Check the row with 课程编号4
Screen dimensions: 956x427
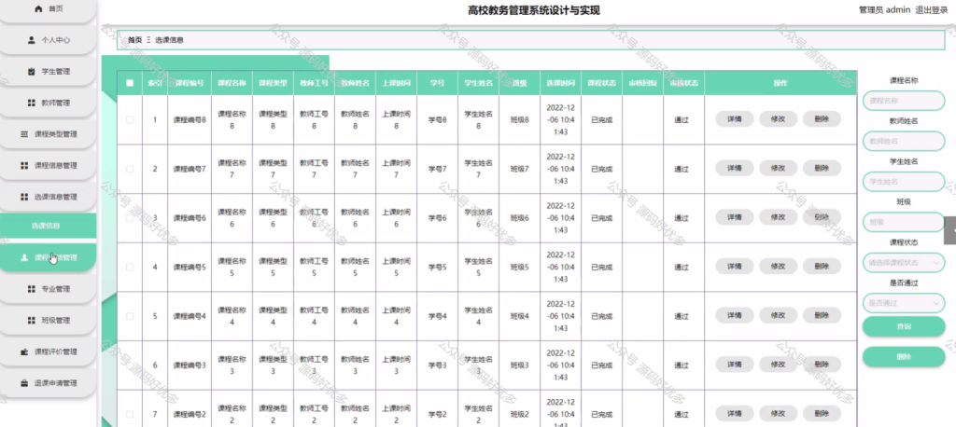(130, 316)
